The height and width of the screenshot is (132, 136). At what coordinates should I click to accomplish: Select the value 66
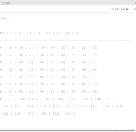[42, 77]
